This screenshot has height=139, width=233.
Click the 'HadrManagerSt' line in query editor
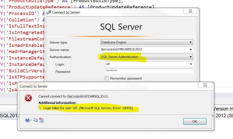22,52
